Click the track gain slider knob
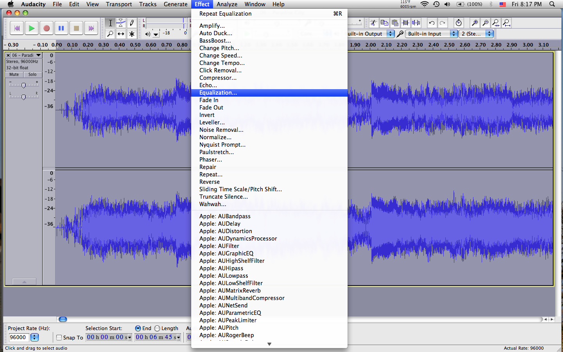Image resolution: width=563 pixels, height=352 pixels. (x=23, y=85)
